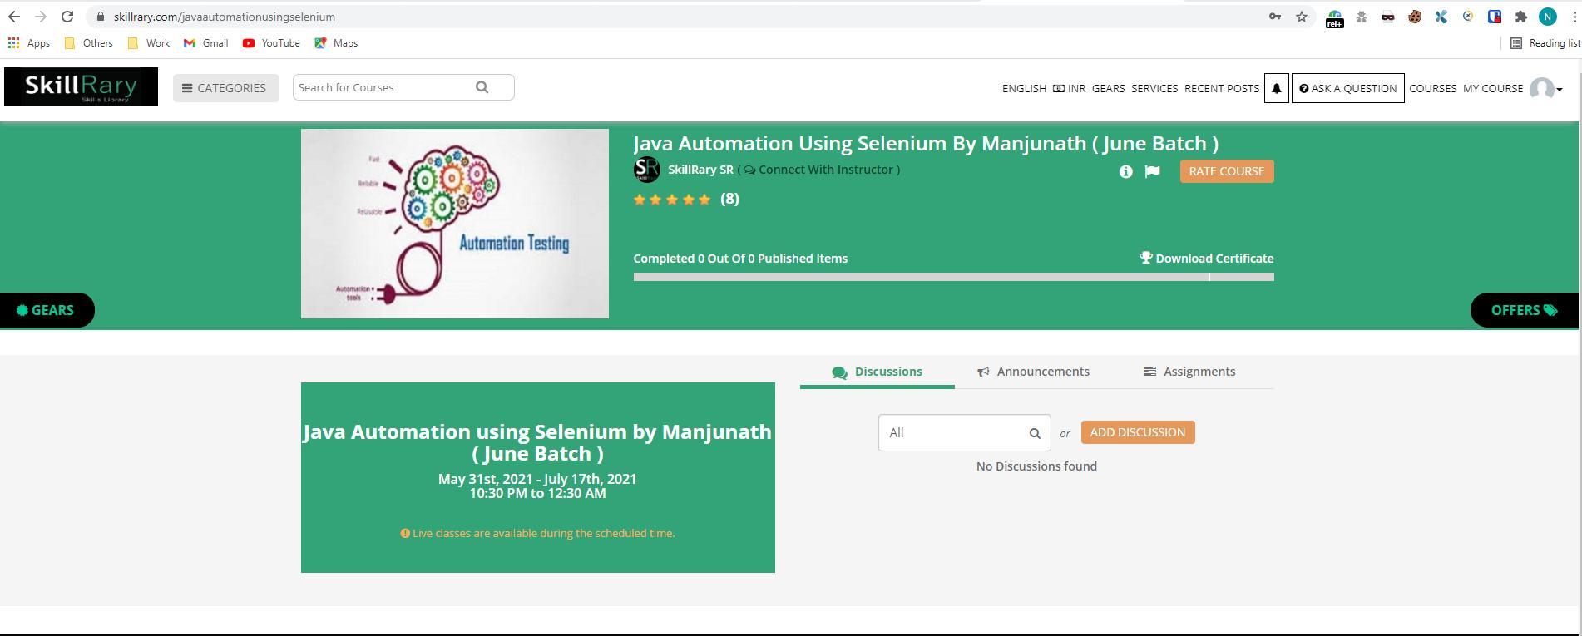Open the RECENT POSTS navigation link
Viewport: 1582px width, 636px height.
[1222, 88]
